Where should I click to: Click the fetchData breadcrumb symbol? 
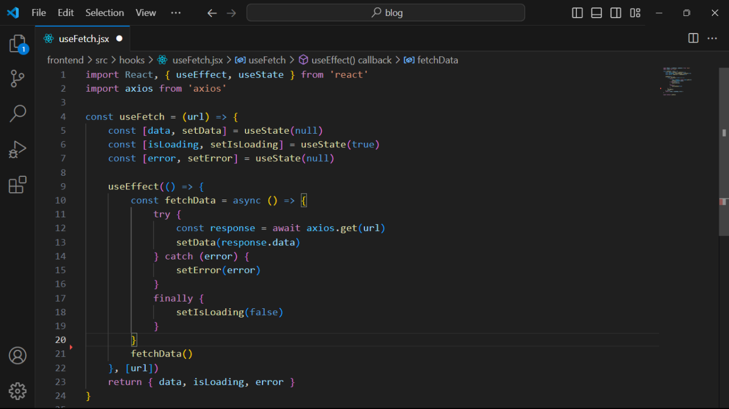click(x=437, y=60)
